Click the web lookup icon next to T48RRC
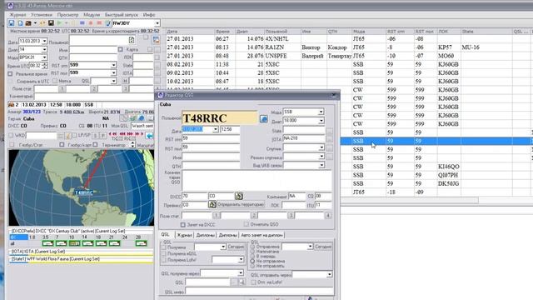 point(263,118)
